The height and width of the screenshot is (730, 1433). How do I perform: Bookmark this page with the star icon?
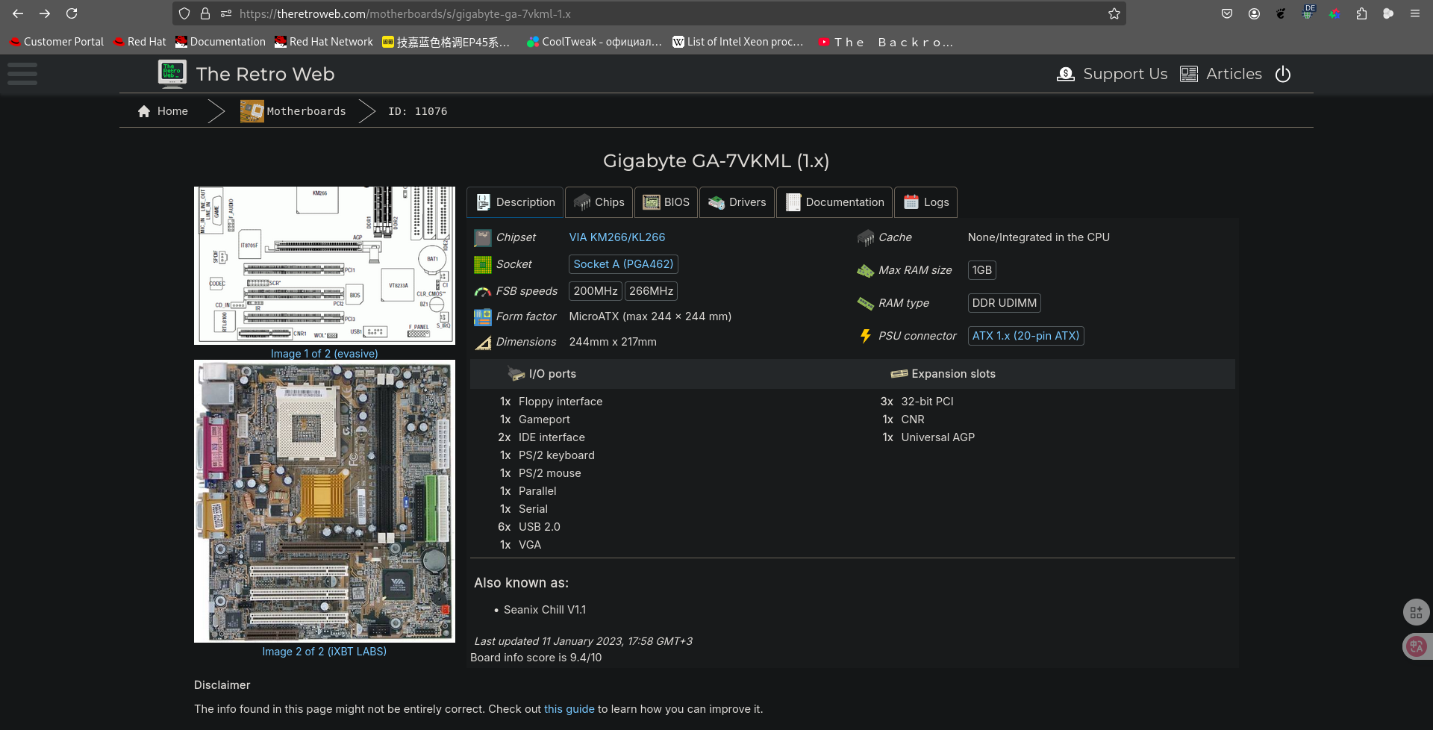(x=1114, y=13)
